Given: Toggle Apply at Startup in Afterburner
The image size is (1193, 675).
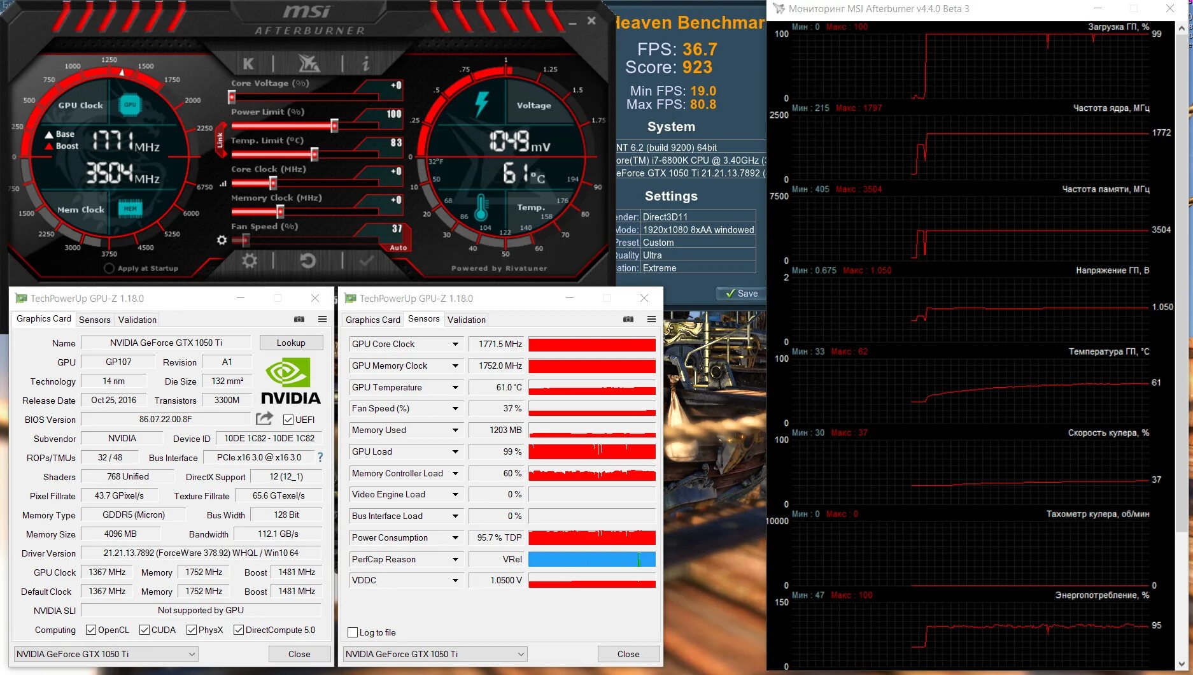Looking at the screenshot, I should 109,268.
